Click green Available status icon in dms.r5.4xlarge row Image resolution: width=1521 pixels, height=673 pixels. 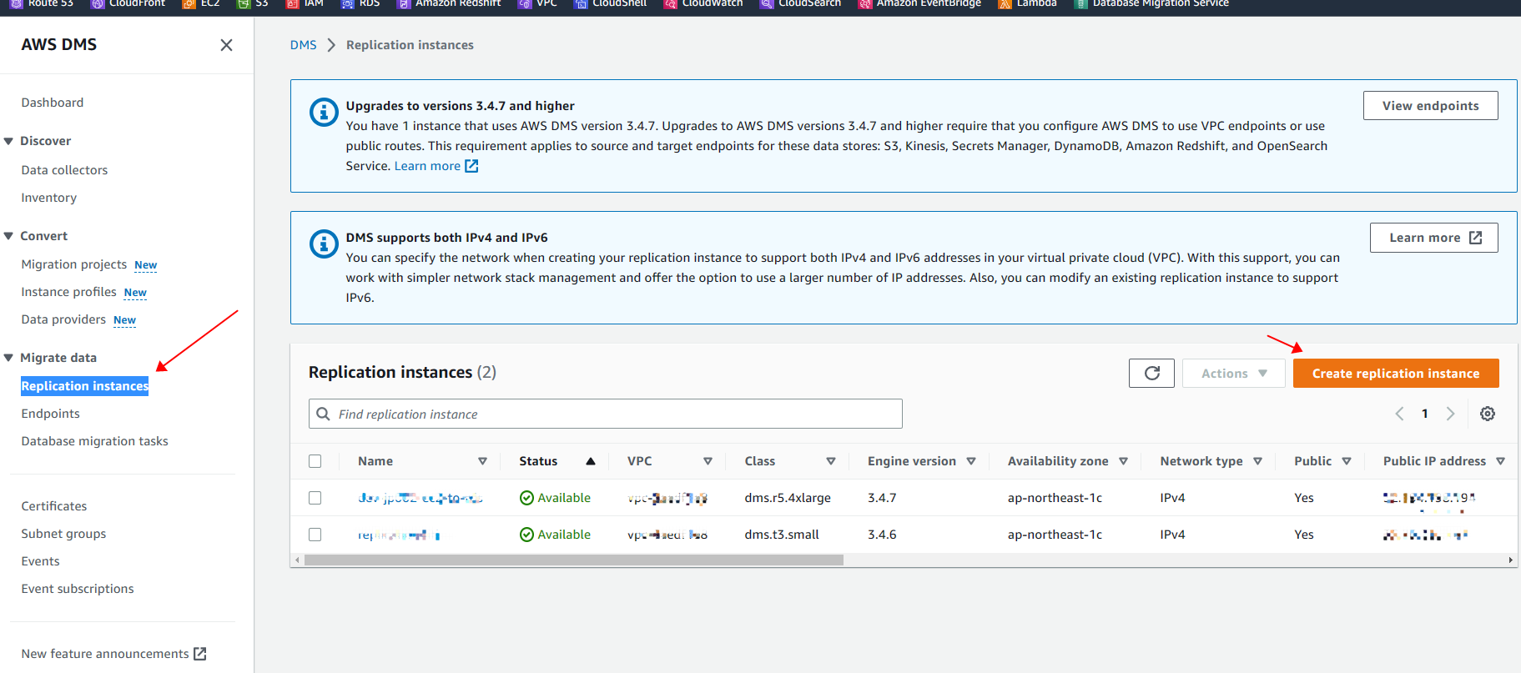(526, 498)
